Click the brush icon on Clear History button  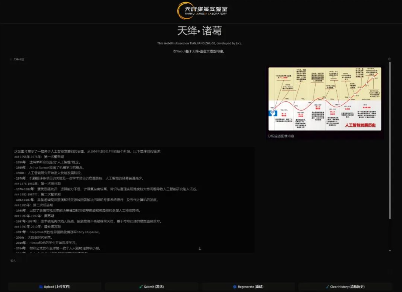pyautogui.click(x=327, y=287)
